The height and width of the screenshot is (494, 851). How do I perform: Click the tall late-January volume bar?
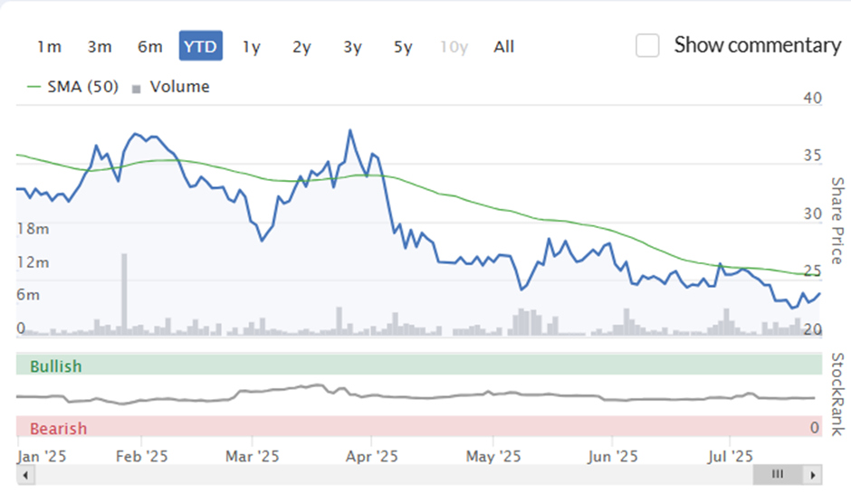click(124, 294)
